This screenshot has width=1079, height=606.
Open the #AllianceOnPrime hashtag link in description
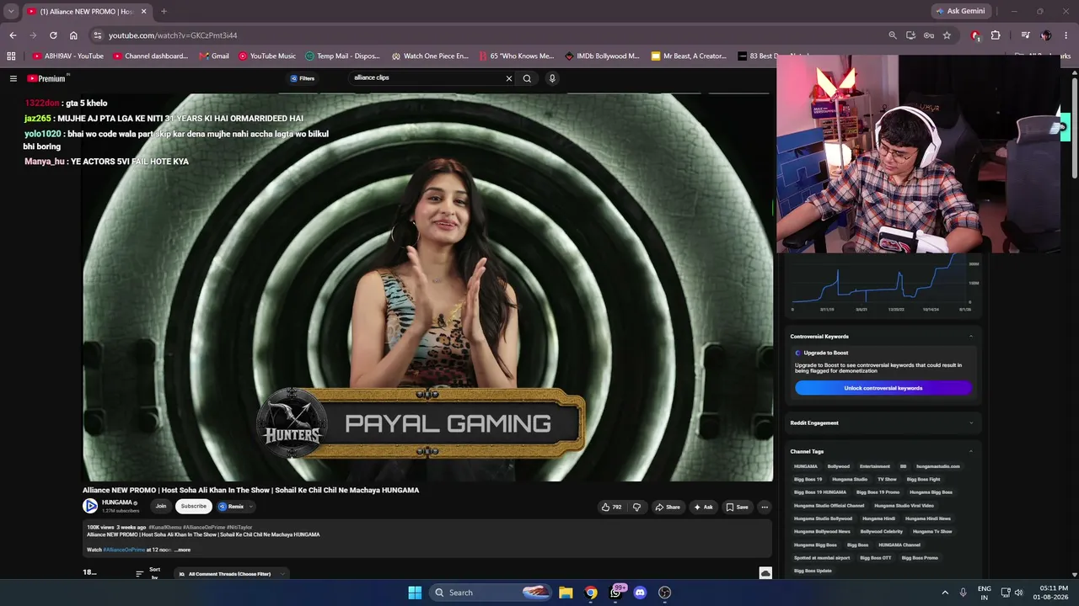pyautogui.click(x=124, y=550)
